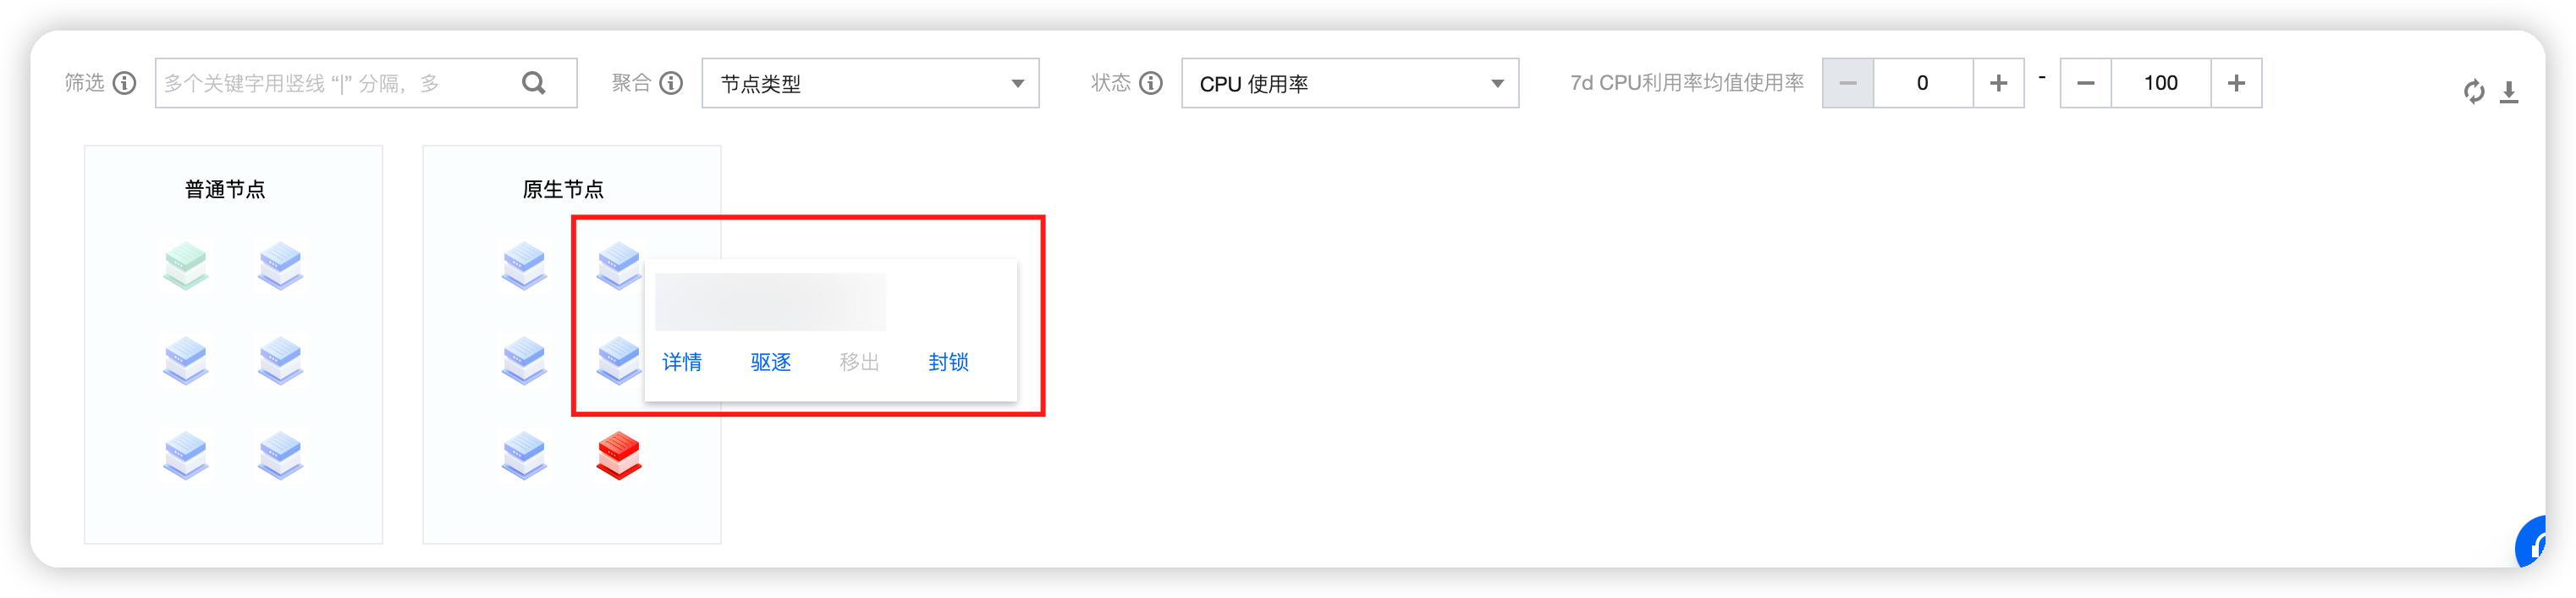The height and width of the screenshot is (598, 2576).
Task: Click the refresh icon at top right
Action: (2473, 91)
